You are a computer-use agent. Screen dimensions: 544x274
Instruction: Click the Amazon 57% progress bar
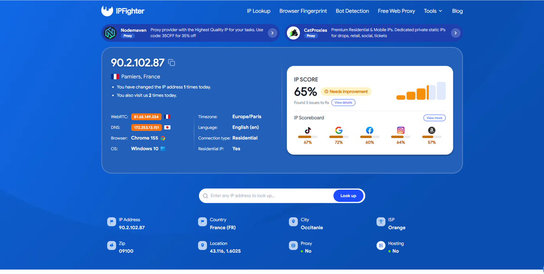point(432,137)
